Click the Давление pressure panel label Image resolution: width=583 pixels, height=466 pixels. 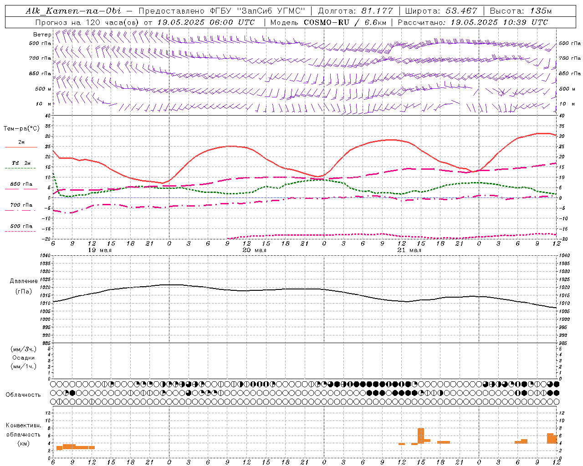click(x=24, y=281)
